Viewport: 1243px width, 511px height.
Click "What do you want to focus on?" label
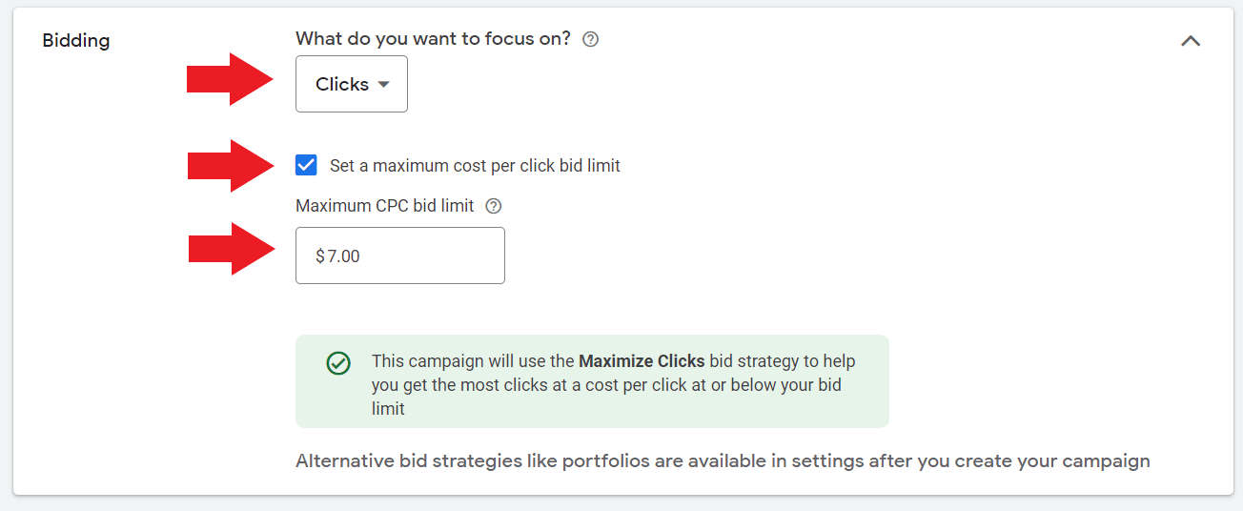point(433,39)
